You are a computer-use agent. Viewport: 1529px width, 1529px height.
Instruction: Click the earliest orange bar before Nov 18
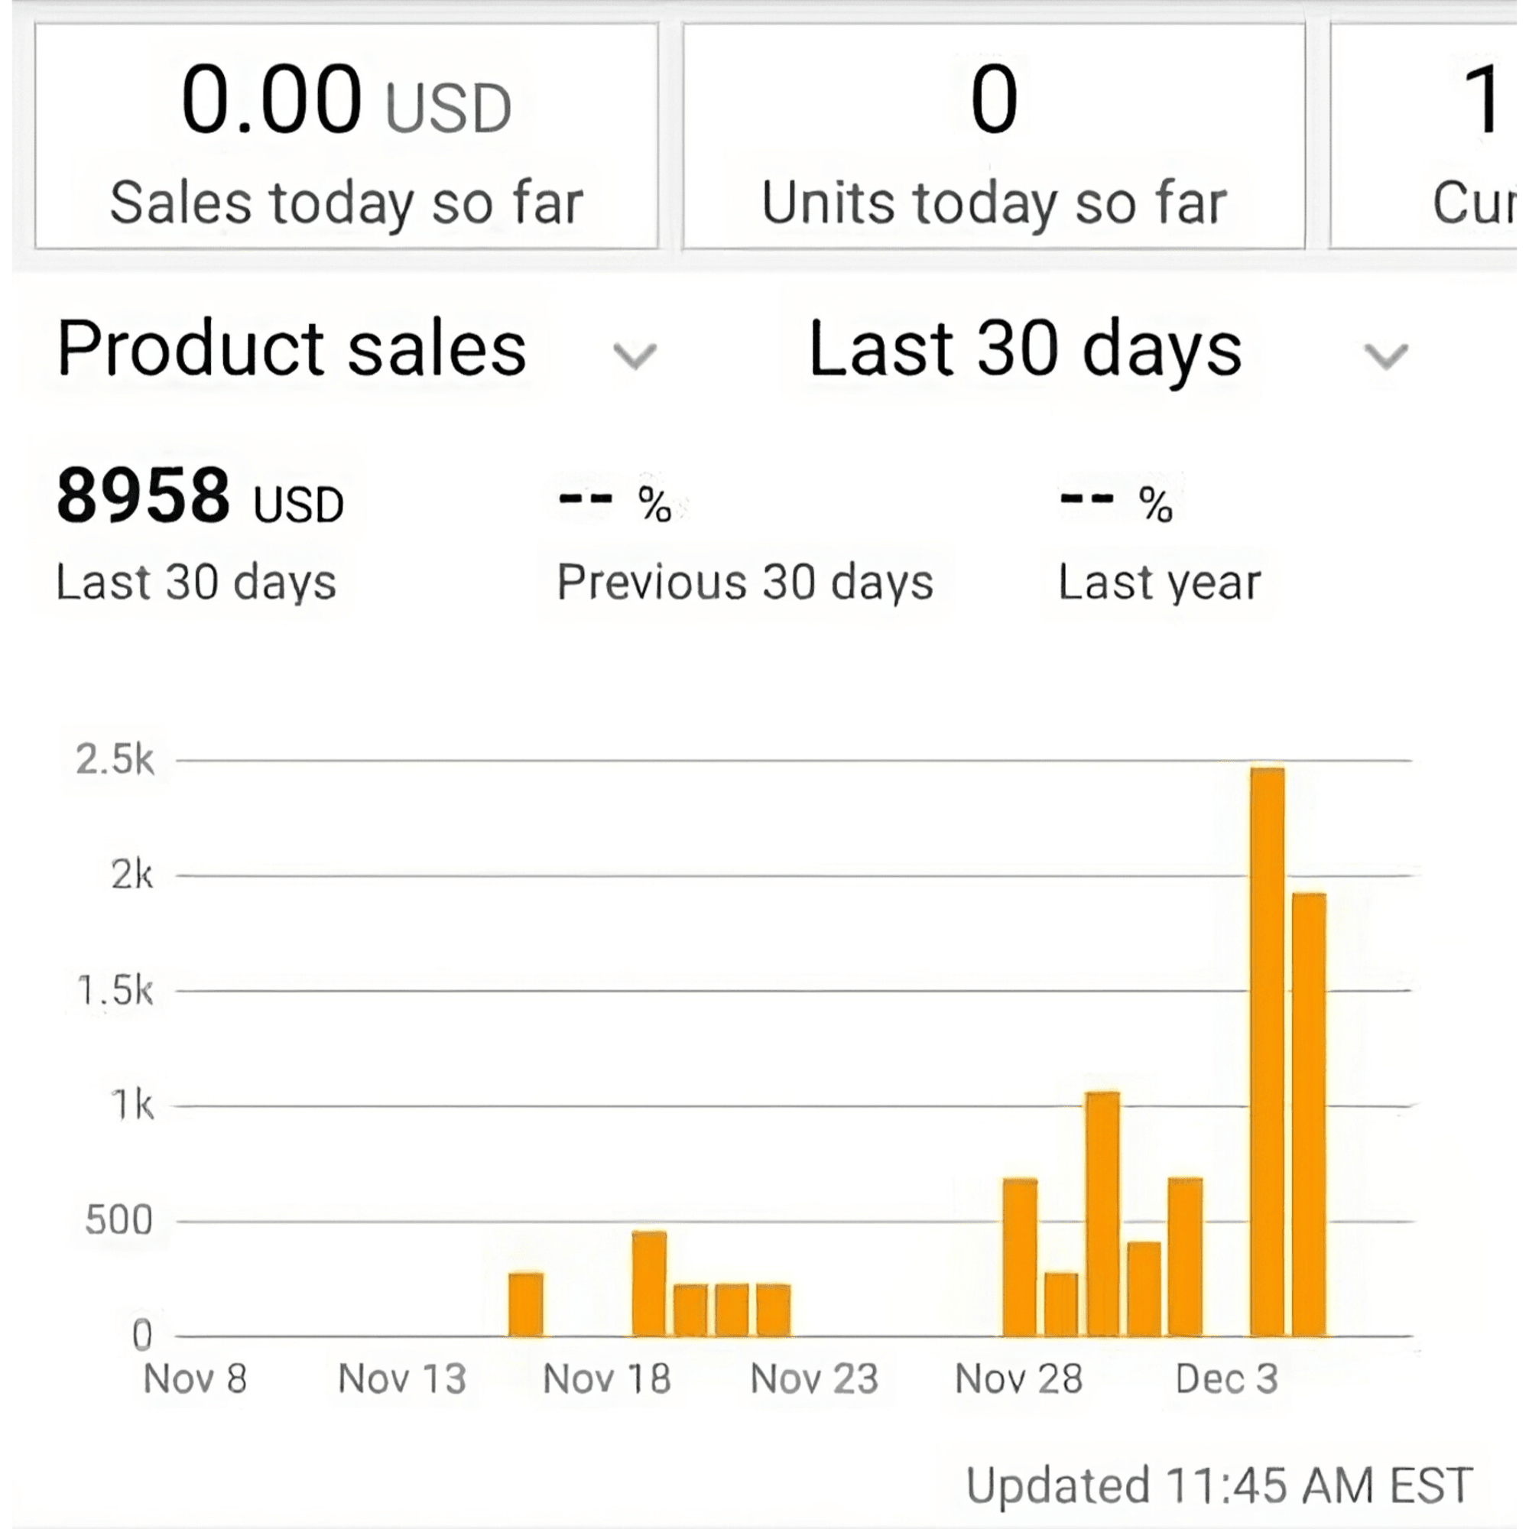[x=525, y=1305]
